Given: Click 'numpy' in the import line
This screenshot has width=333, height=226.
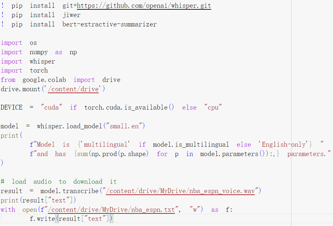Looking at the screenshot, I should point(39,52).
